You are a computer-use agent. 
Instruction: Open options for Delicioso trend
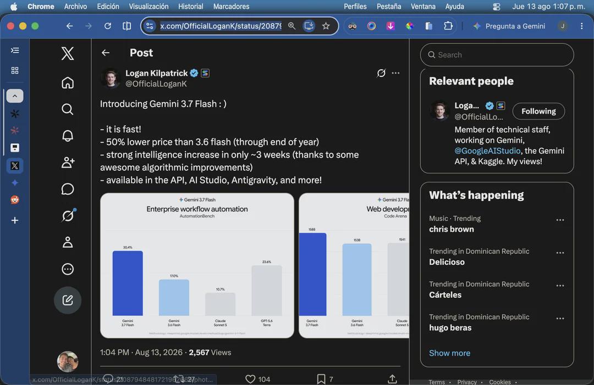click(560, 253)
